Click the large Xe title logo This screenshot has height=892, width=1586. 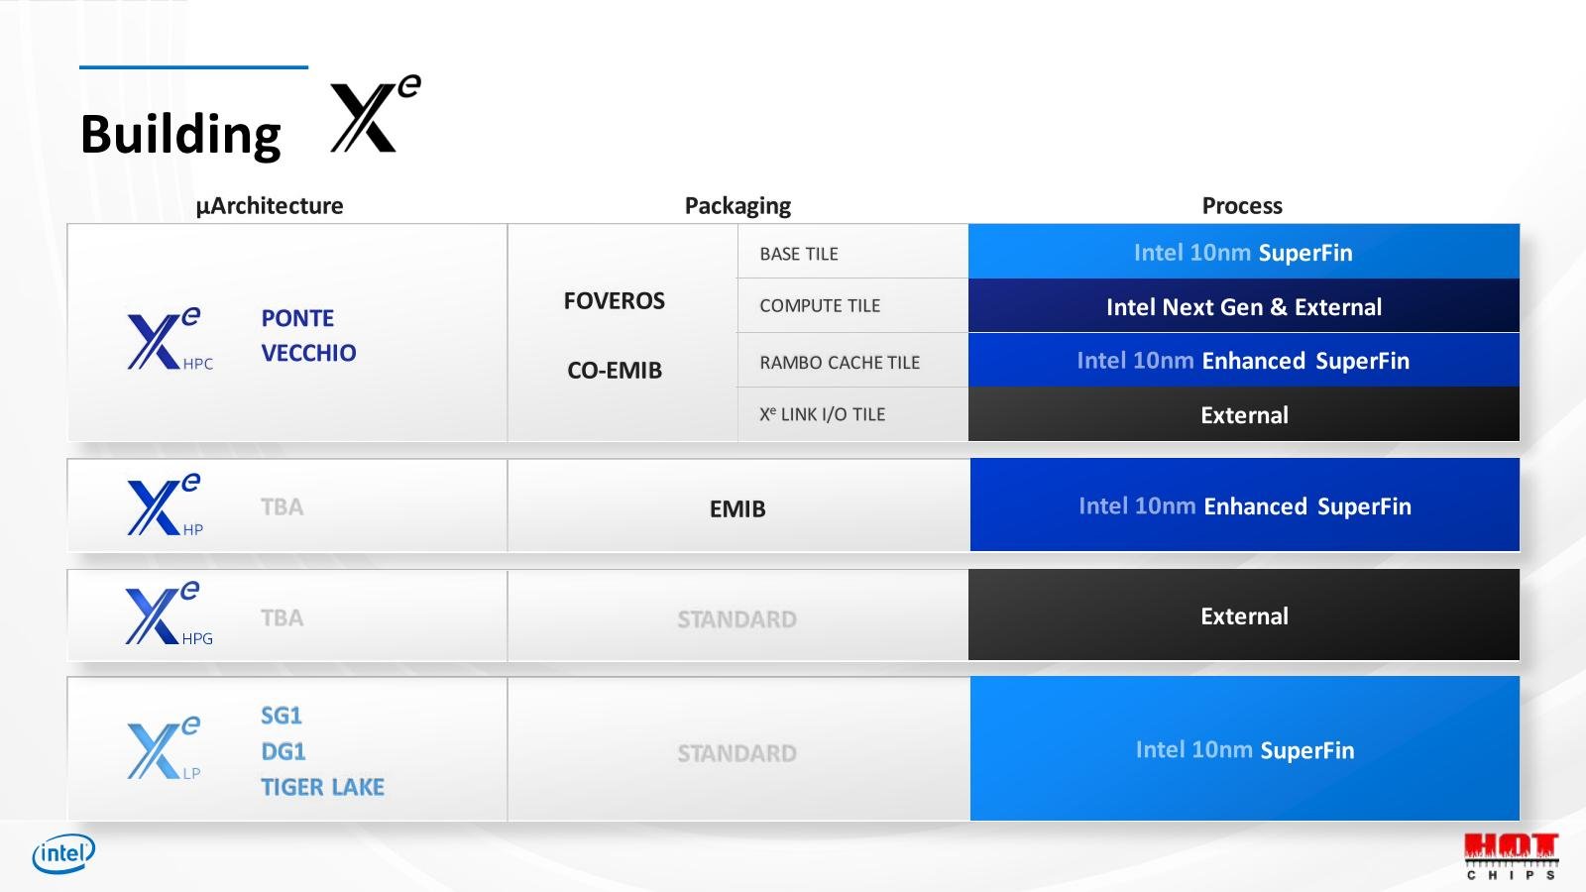tap(376, 114)
